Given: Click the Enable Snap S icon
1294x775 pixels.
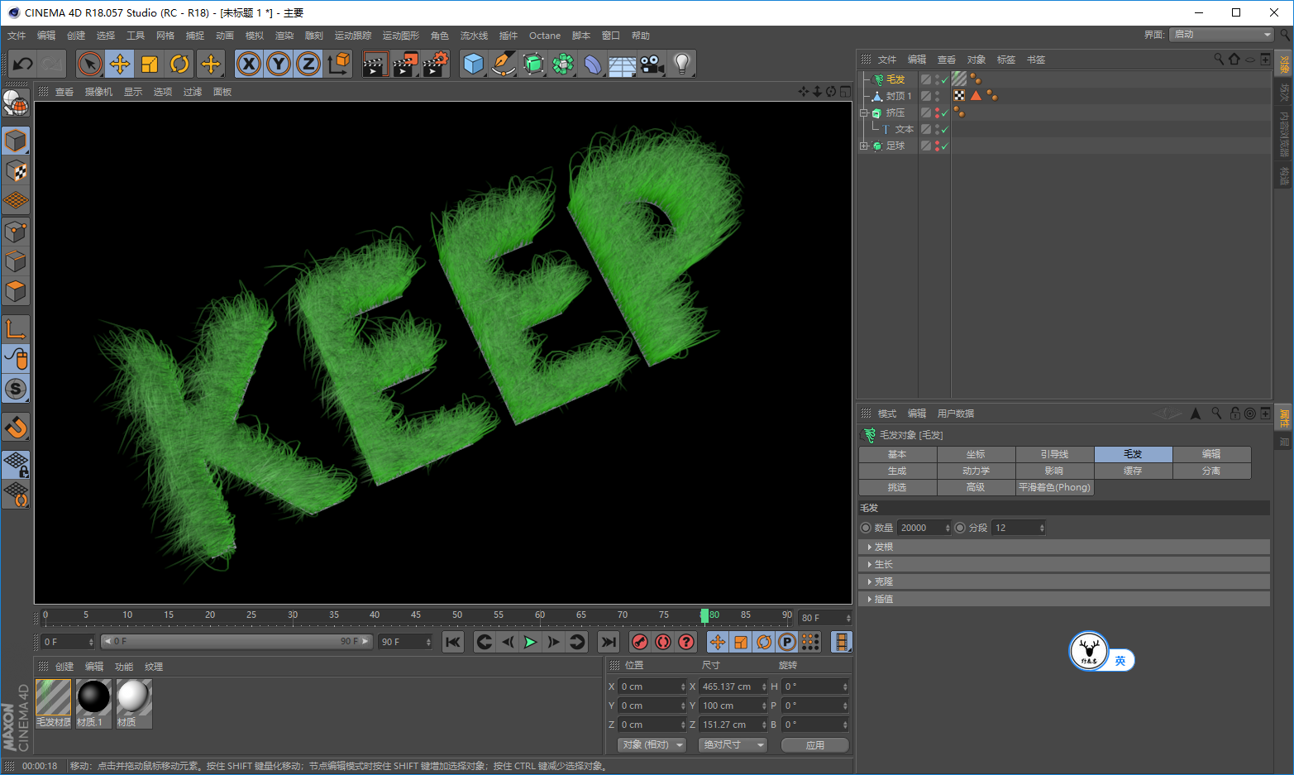Looking at the screenshot, I should (x=16, y=389).
